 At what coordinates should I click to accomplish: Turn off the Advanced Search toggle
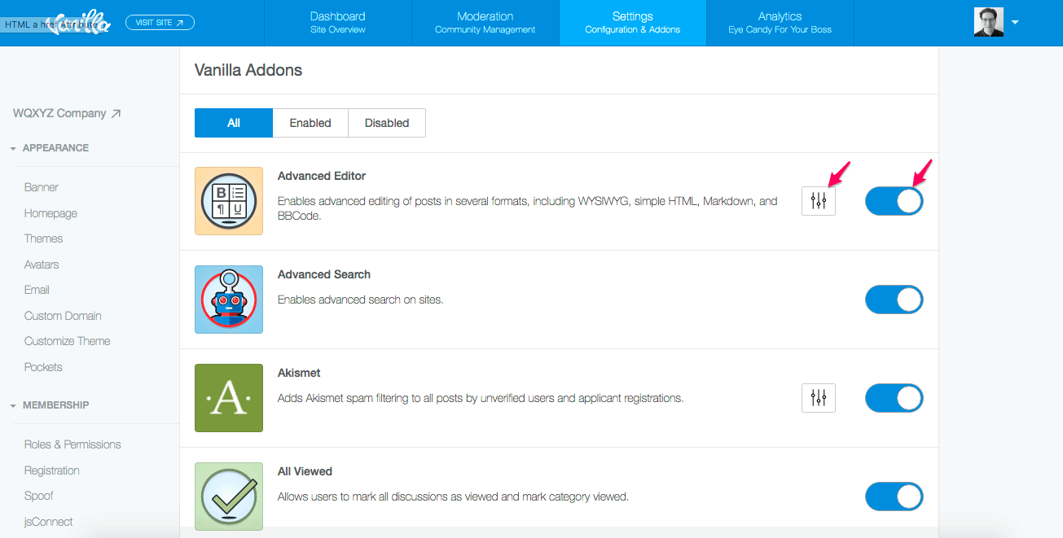click(894, 300)
